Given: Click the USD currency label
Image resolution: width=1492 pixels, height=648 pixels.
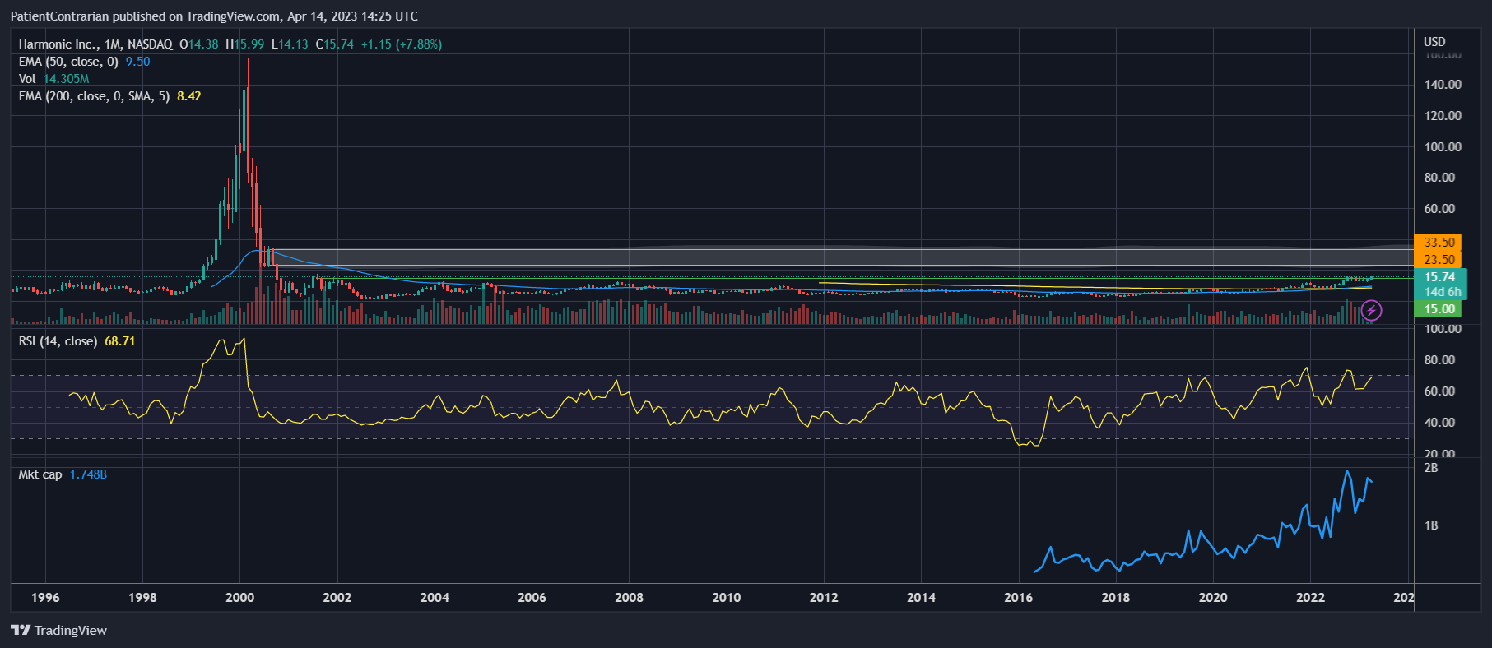Looking at the screenshot, I should tap(1434, 42).
